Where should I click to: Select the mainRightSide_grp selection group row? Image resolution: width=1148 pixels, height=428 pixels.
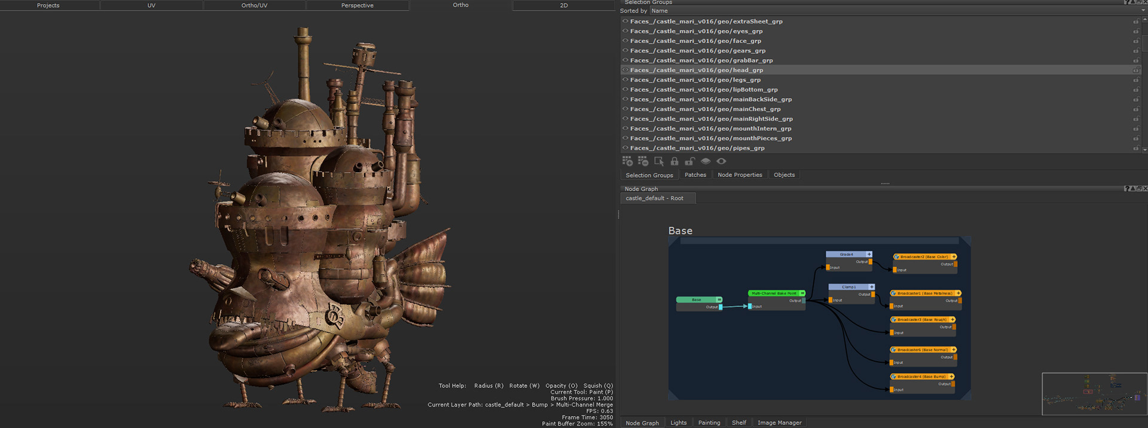coord(881,119)
